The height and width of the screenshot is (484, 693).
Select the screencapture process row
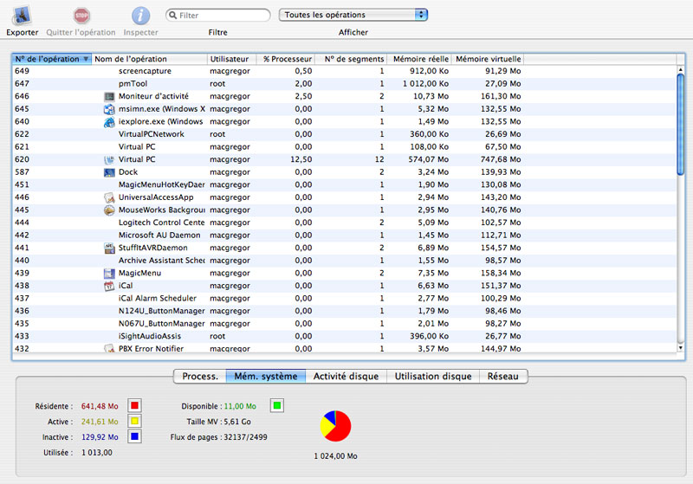[345, 71]
